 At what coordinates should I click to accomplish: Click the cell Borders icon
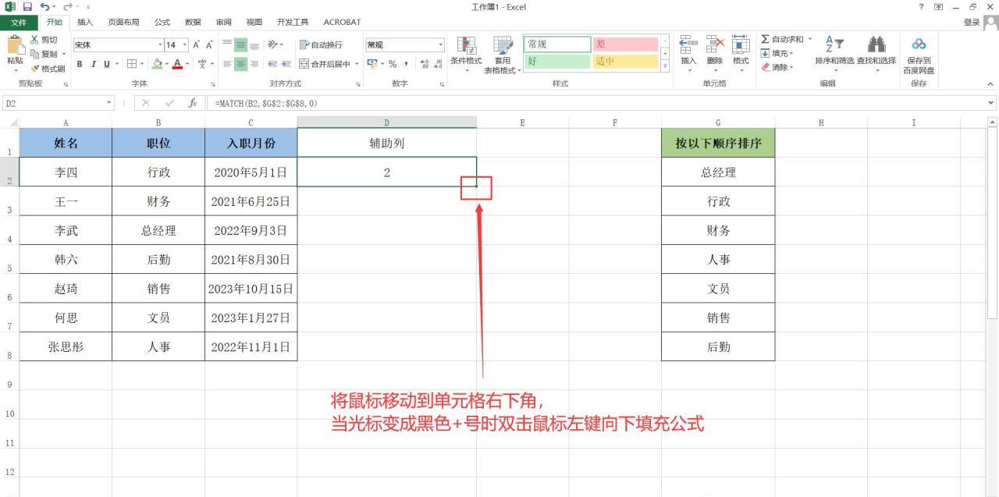(132, 64)
